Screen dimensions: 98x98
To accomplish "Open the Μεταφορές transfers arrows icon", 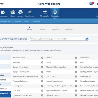I will (x=45, y=12).
